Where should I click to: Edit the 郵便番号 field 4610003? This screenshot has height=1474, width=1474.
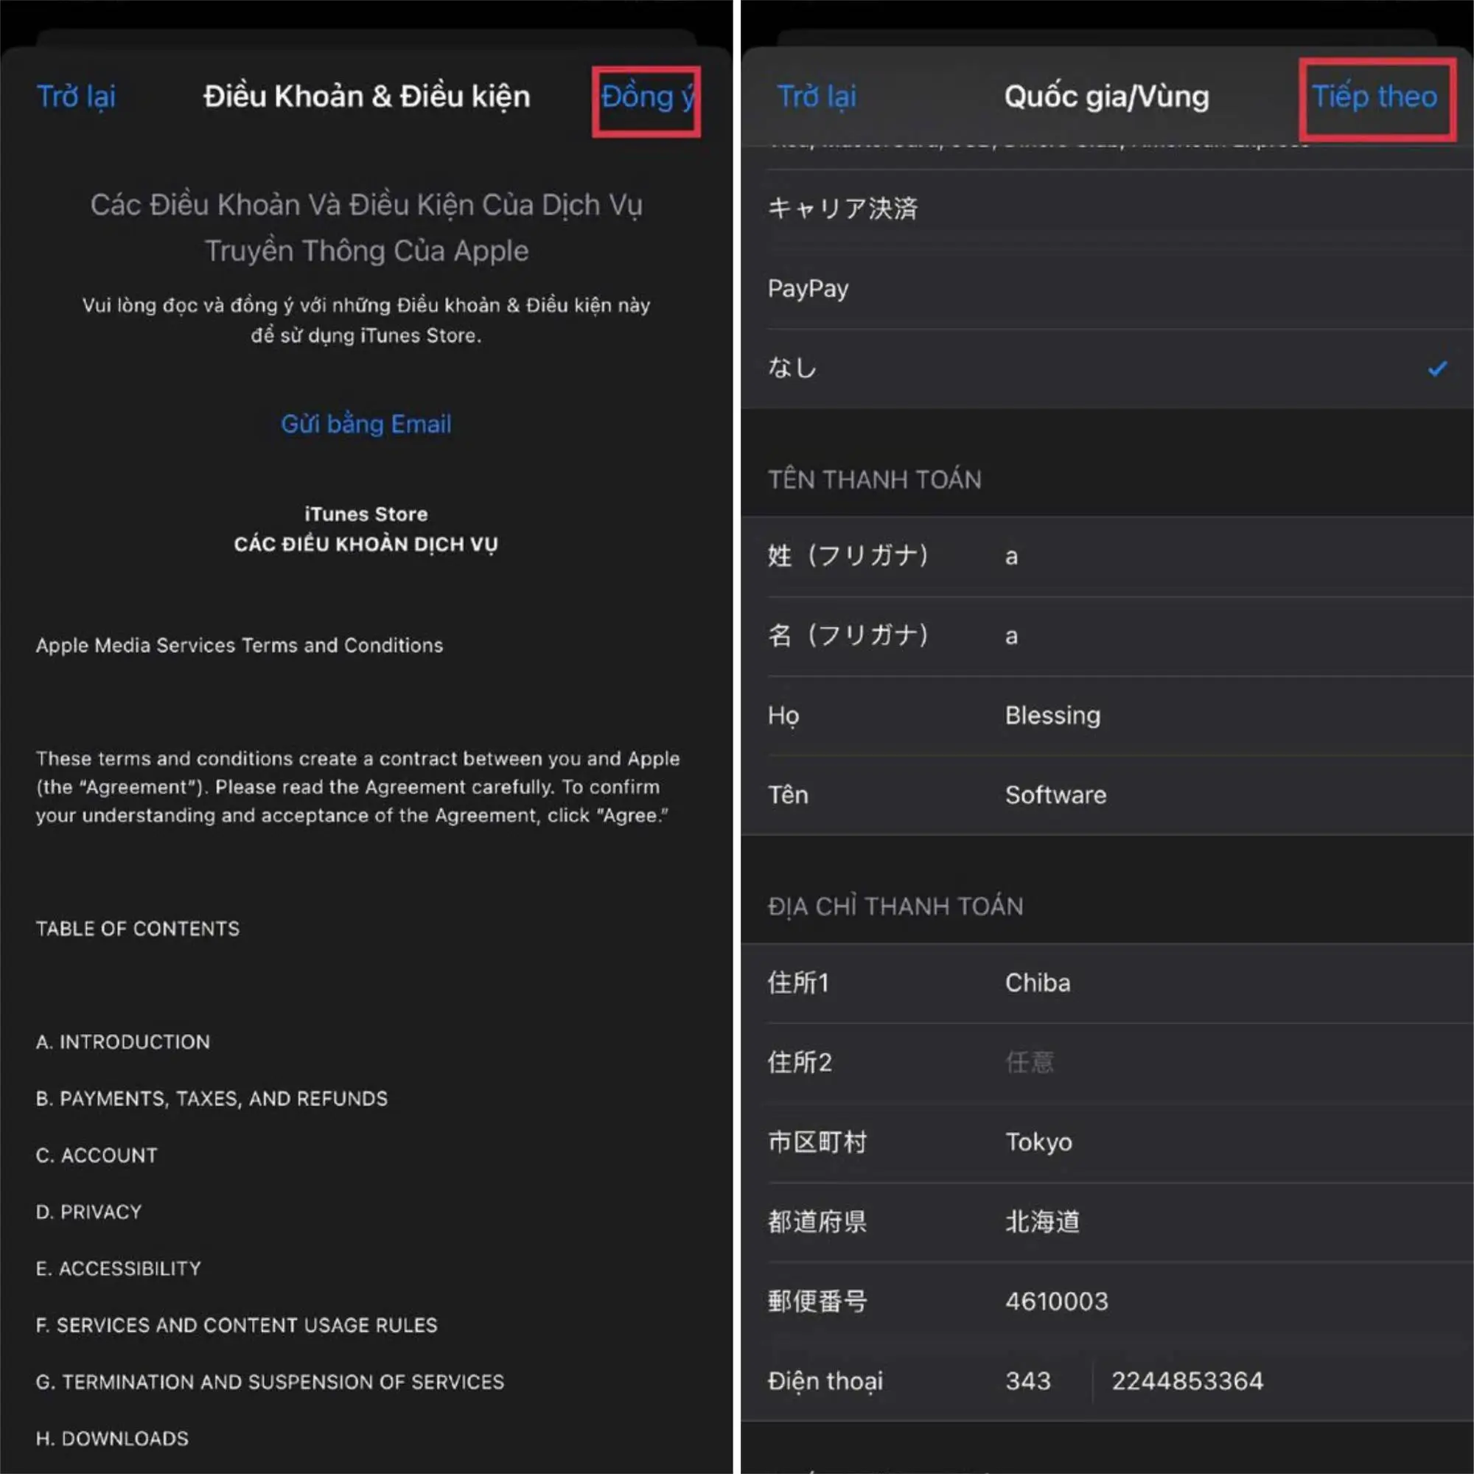[x=1057, y=1301]
